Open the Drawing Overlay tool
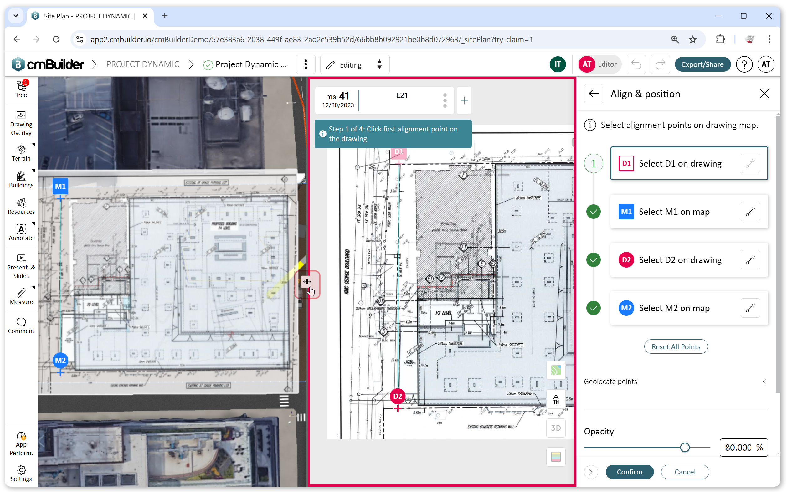787x492 pixels. coord(21,124)
